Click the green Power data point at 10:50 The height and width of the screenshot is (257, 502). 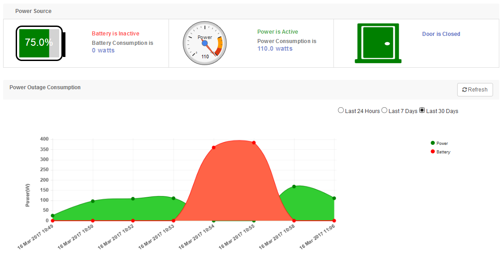tap(93, 201)
